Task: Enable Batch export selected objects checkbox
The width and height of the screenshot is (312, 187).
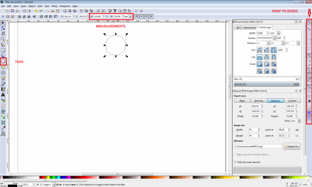Action: click(235, 154)
